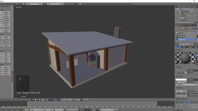
Task: Open the No Sync playback dropdown
Action: tap(85, 110)
